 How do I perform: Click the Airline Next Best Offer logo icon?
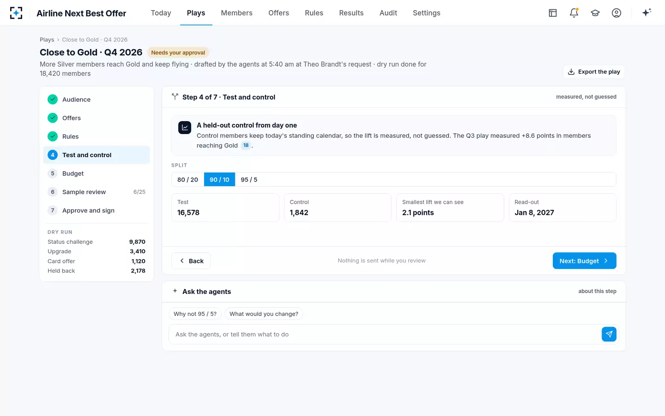pos(16,13)
